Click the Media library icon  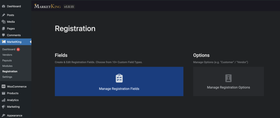(3, 22)
